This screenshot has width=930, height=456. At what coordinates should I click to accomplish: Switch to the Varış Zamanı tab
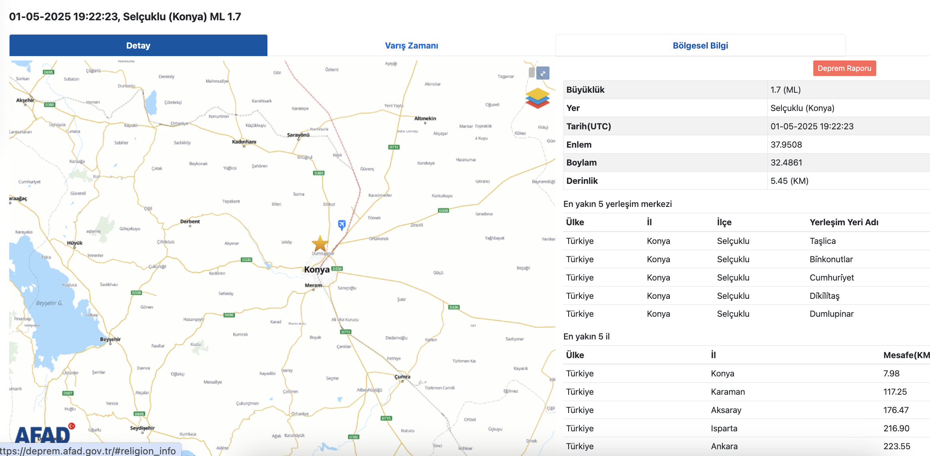pyautogui.click(x=411, y=45)
